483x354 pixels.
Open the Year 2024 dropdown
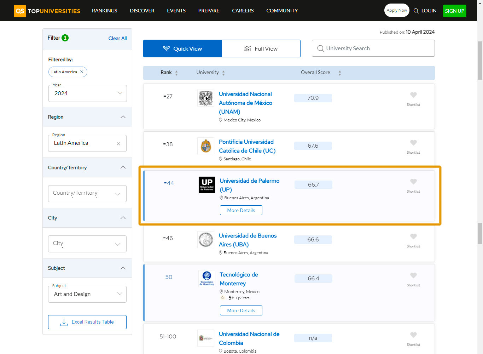(x=88, y=93)
